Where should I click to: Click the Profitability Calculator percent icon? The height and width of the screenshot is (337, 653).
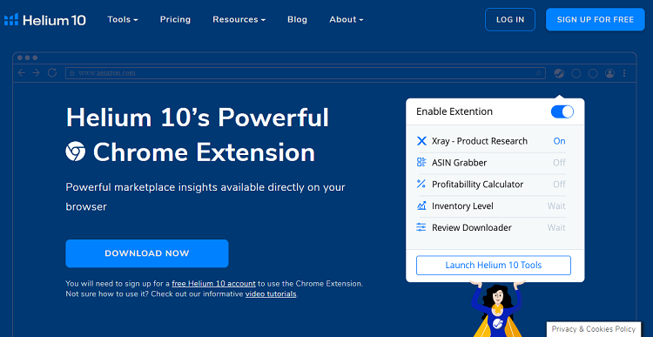421,184
